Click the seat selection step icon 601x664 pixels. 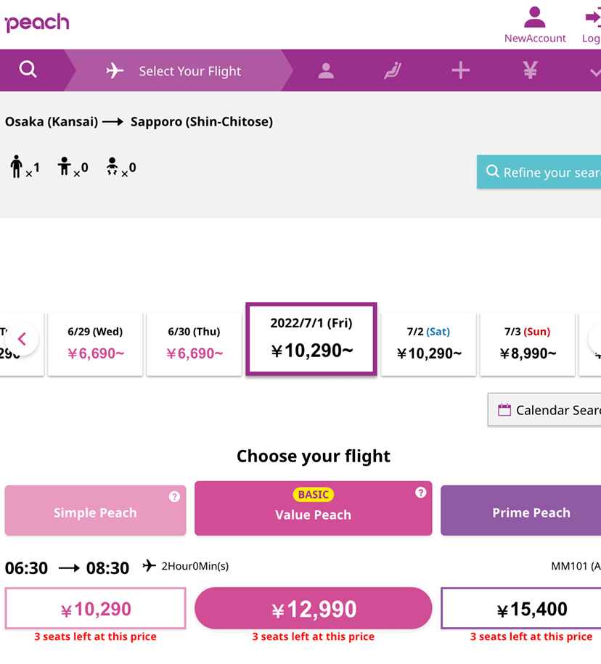(x=393, y=70)
